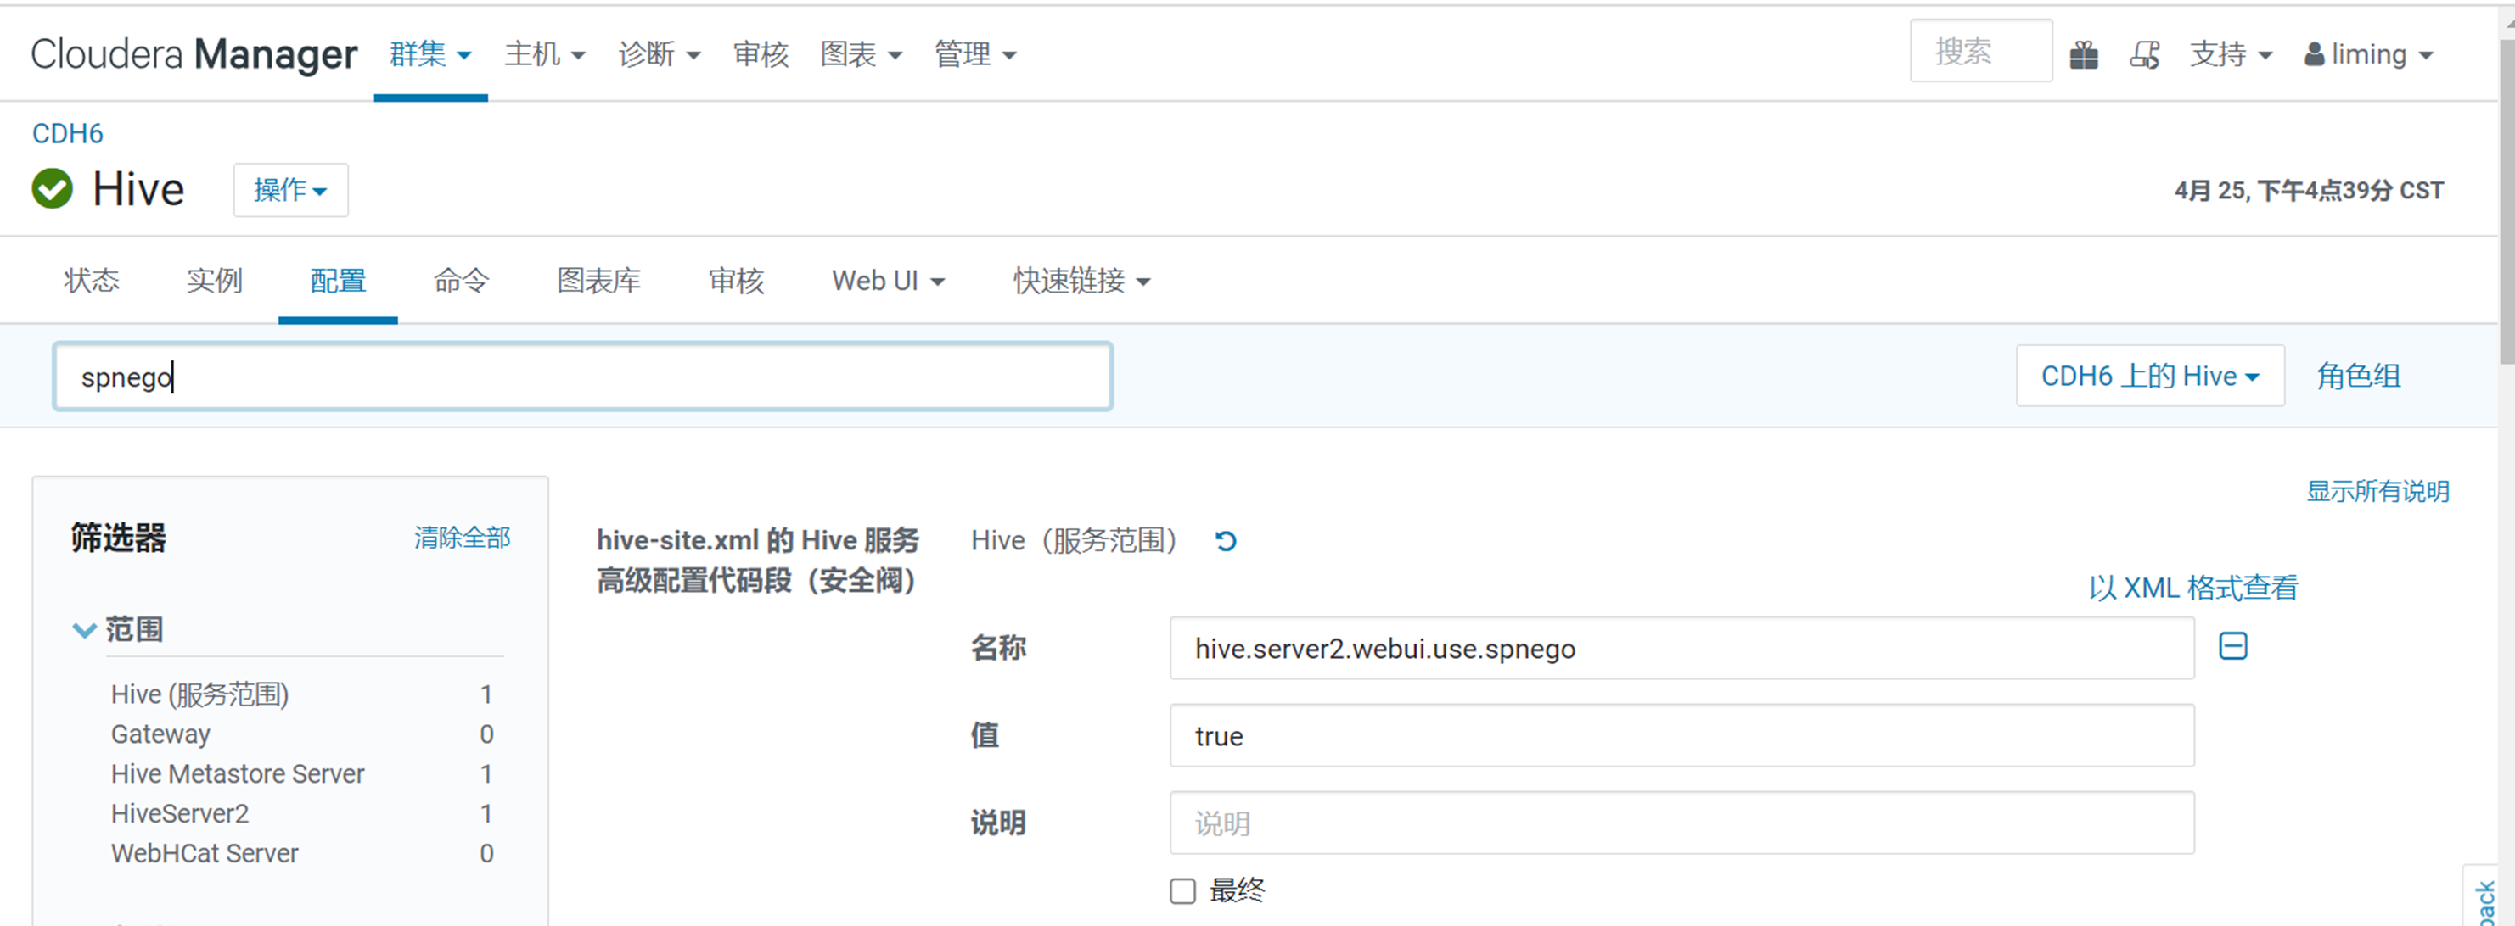Click 显示所有说明 show all descriptions
Viewport: 2515px width, 926px height.
(2377, 491)
